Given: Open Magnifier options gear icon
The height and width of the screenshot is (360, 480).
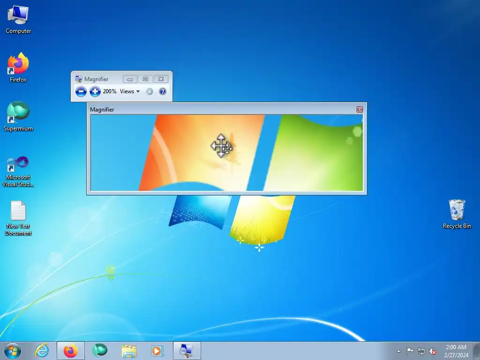Looking at the screenshot, I should pos(150,91).
